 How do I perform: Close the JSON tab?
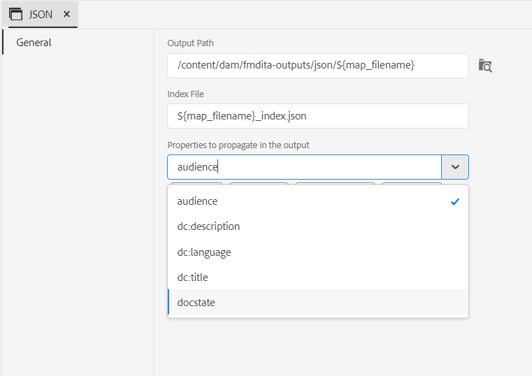(x=67, y=14)
